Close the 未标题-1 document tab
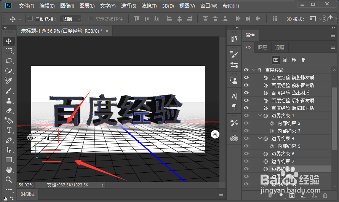Viewport: 339px width, 202px height. click(107, 31)
